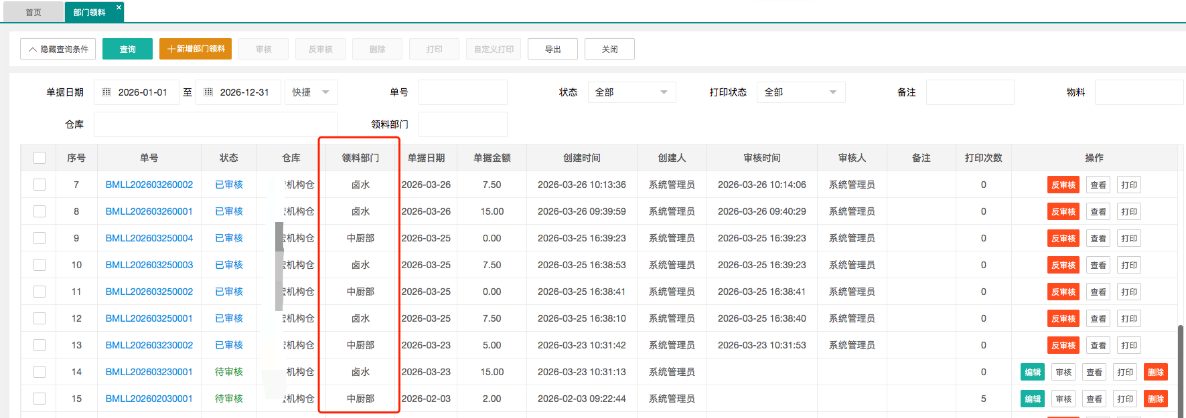Check the row 8 checkbox
The image size is (1186, 418).
tap(40, 211)
